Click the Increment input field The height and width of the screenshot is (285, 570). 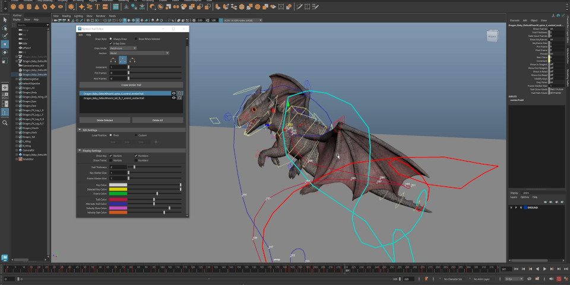(118, 67)
